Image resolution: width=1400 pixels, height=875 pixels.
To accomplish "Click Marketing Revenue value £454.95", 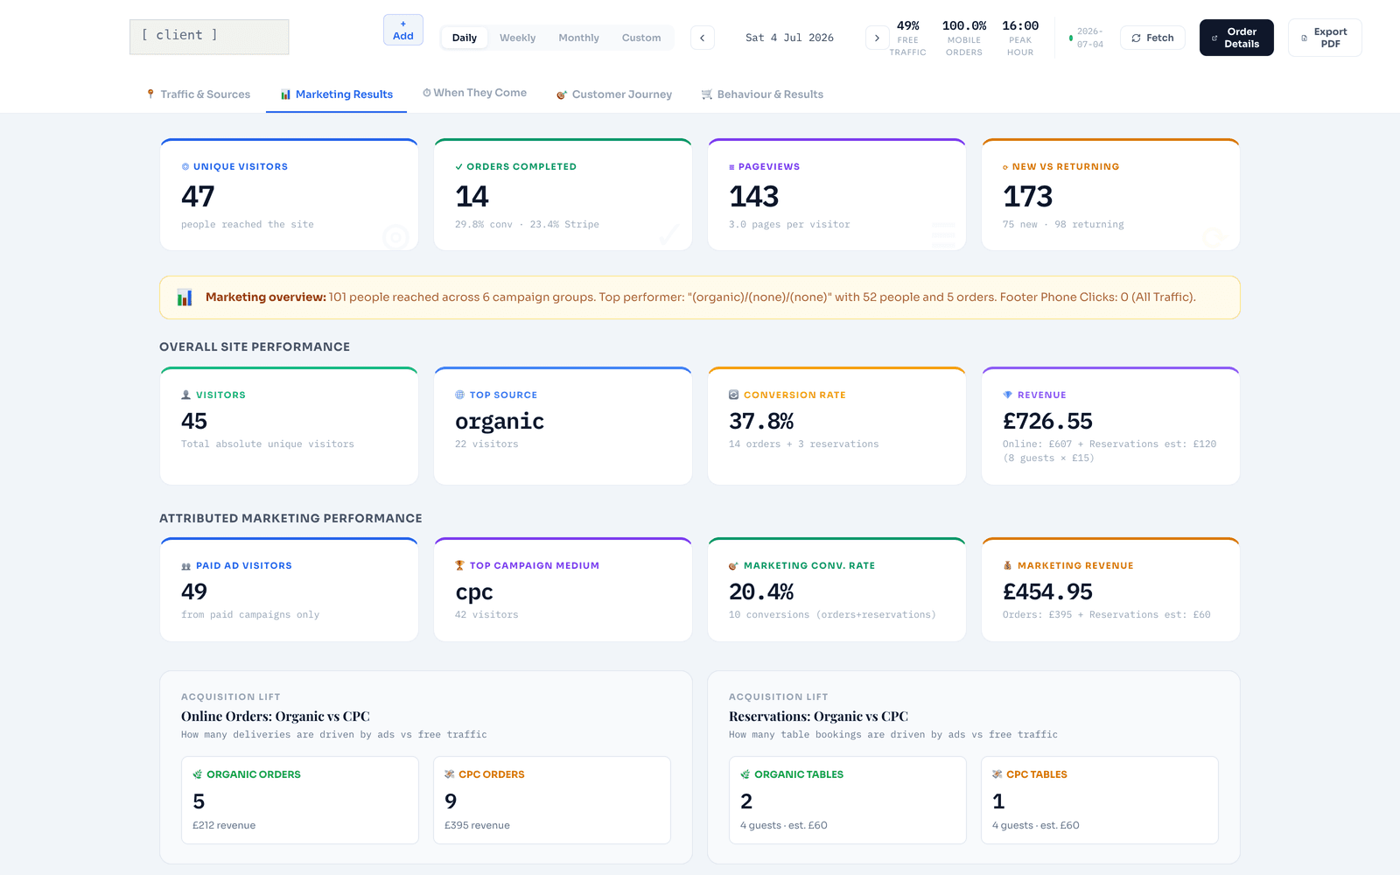I will [1047, 591].
